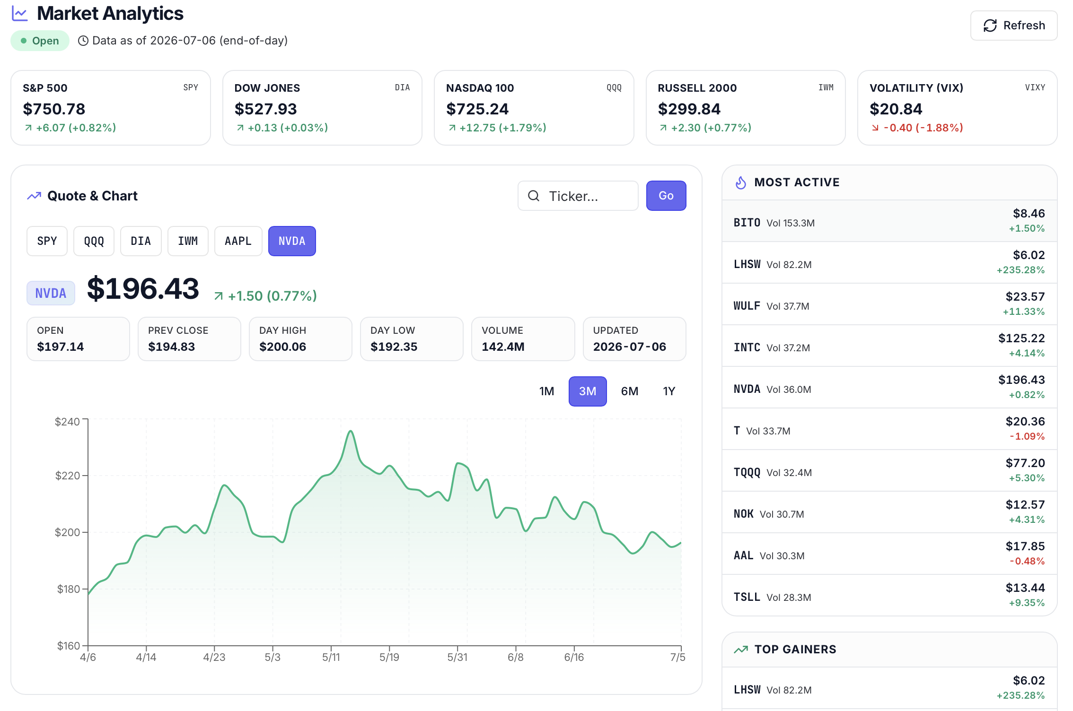Viewport: 1073px width, 711px height.
Task: Switch chart range to 1M
Action: click(x=546, y=391)
